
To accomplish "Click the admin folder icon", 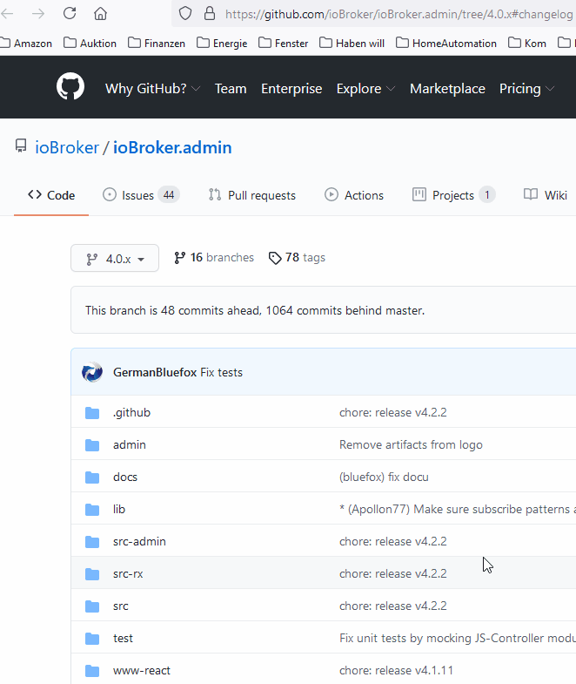I will pos(92,445).
